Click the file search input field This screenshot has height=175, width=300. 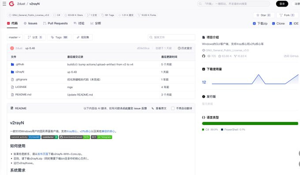tap(172, 37)
